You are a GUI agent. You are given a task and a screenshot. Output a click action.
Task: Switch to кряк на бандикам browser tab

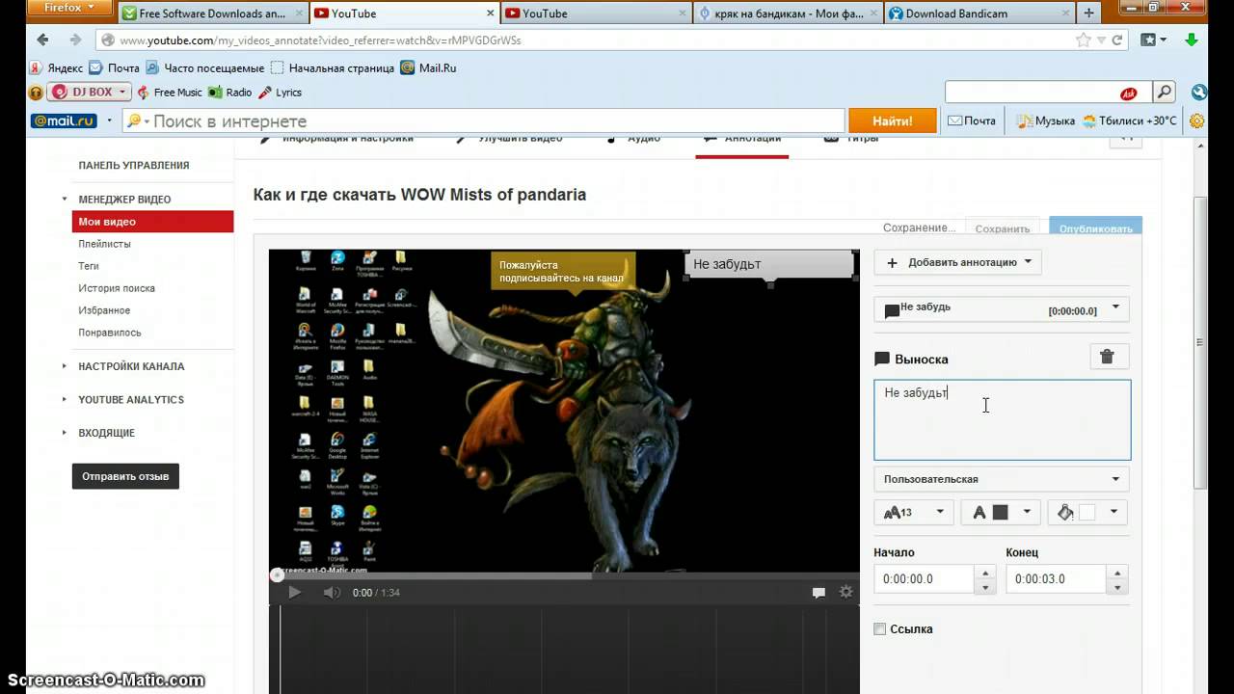[787, 13]
